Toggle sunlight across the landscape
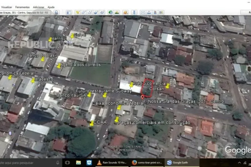This screenshot has height=167, width=251. 117,12
